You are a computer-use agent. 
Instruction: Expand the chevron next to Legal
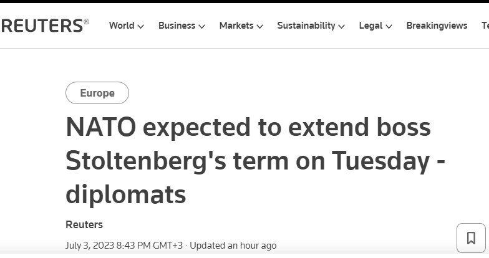point(389,26)
